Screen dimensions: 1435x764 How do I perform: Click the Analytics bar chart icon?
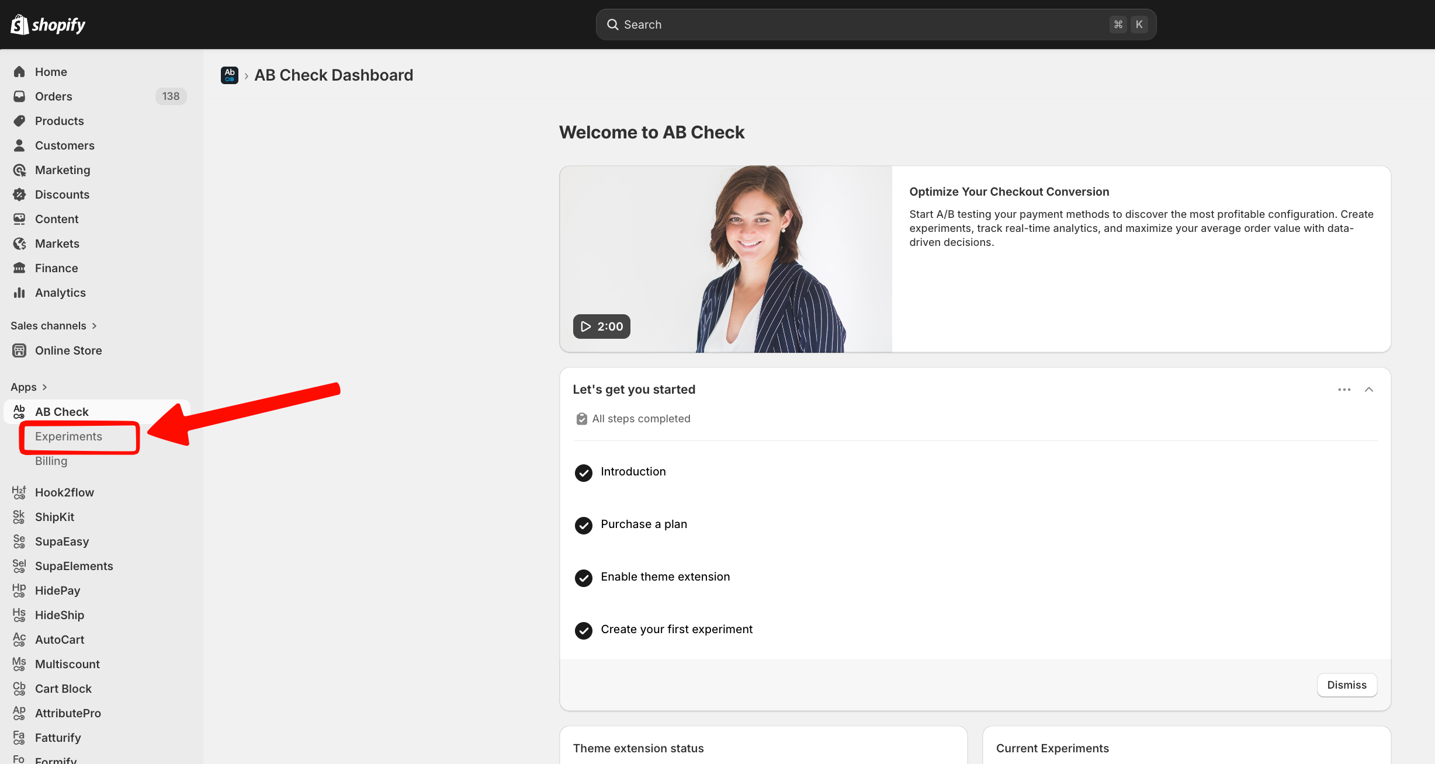19,293
